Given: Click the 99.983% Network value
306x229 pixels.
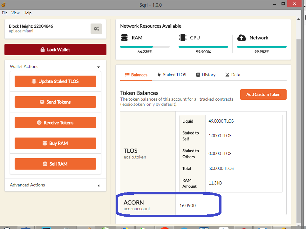Looking at the screenshot, I should coord(262,52).
